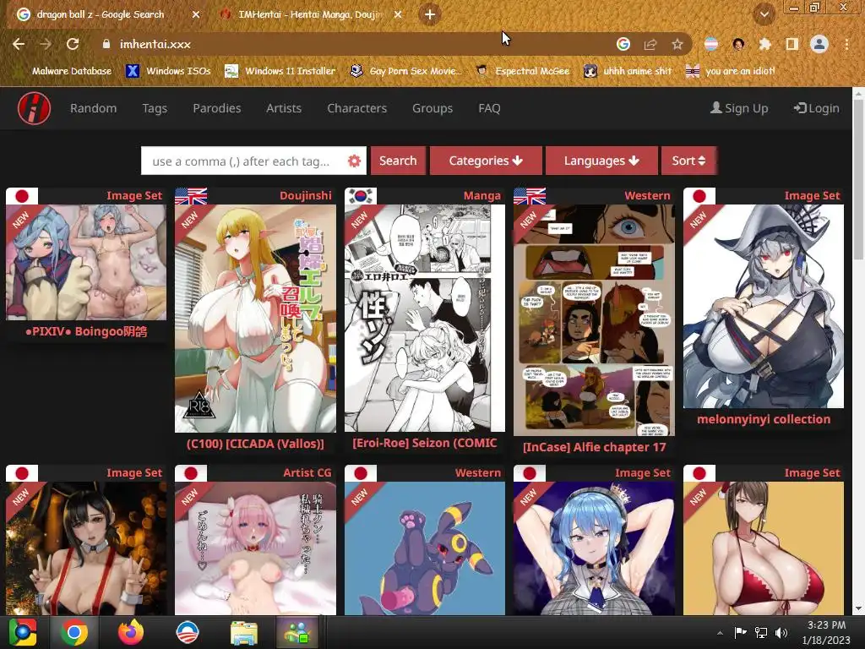Screen dimensions: 865x649
Task: Close the IMHentai tab
Action: pyautogui.click(x=398, y=14)
